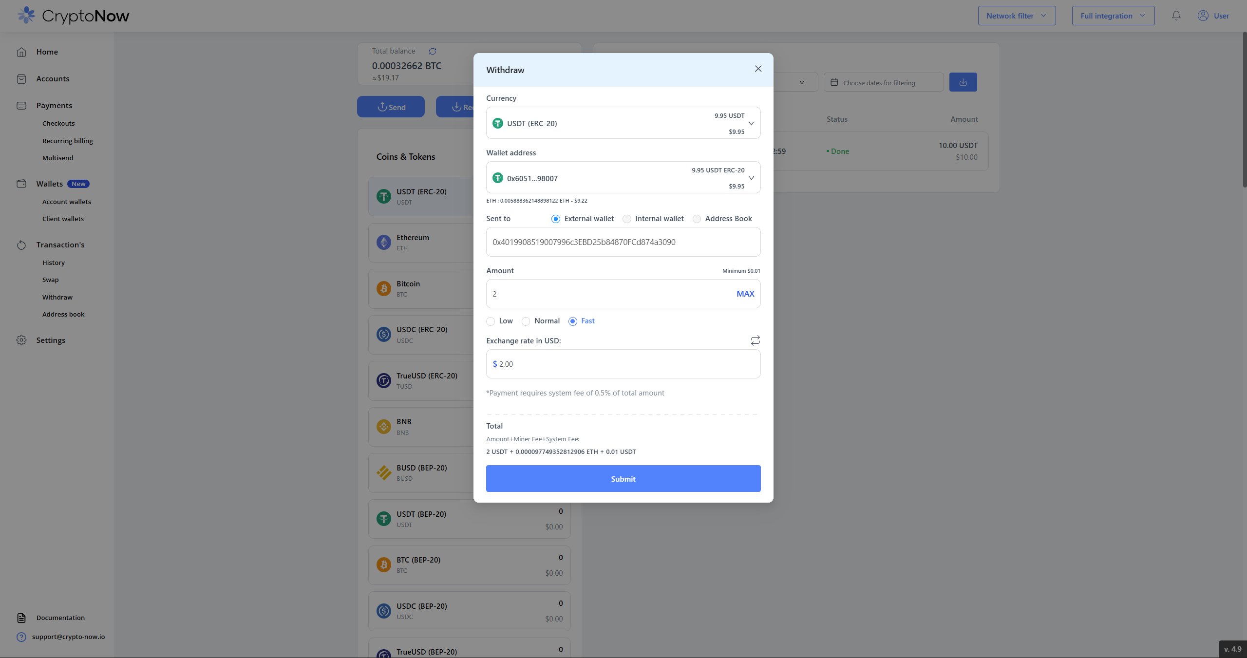Screen dimensions: 1247x658
Task: Expand the Currency USDT (ERC-20) dropdown
Action: point(623,123)
